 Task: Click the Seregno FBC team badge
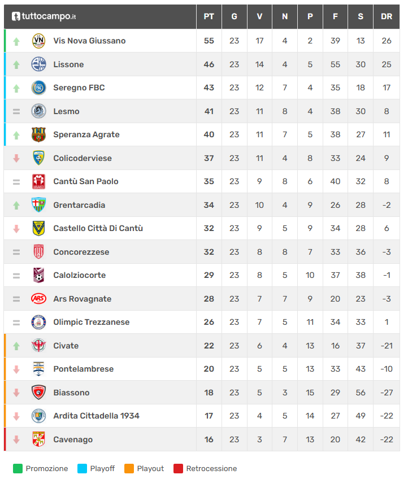(x=38, y=88)
